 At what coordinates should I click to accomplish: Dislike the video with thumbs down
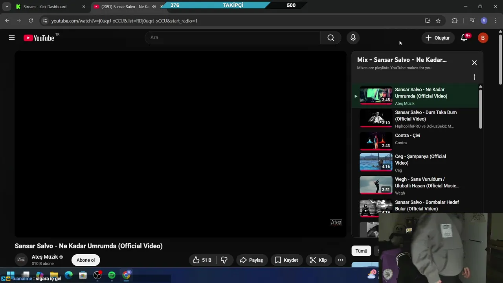point(224,260)
